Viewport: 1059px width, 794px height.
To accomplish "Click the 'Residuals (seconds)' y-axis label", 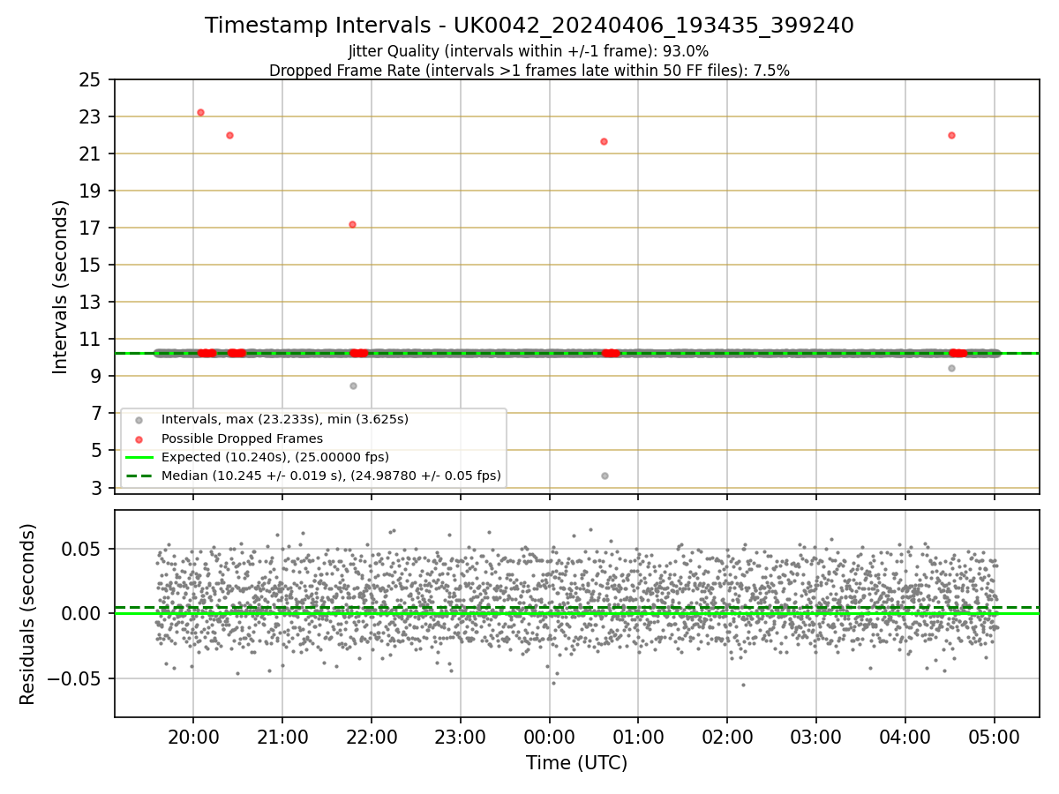I will coord(28,614).
